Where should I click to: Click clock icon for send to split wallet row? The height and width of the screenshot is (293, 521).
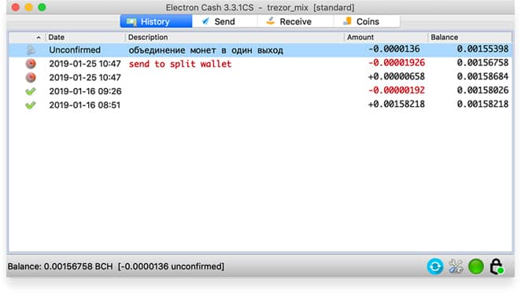[x=31, y=64]
